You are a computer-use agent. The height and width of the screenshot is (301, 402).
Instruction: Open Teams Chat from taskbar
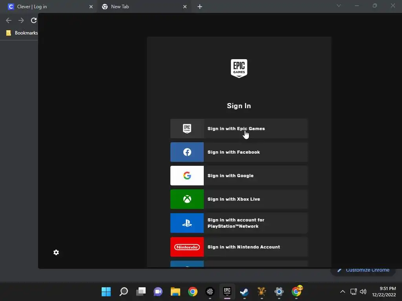(158, 291)
